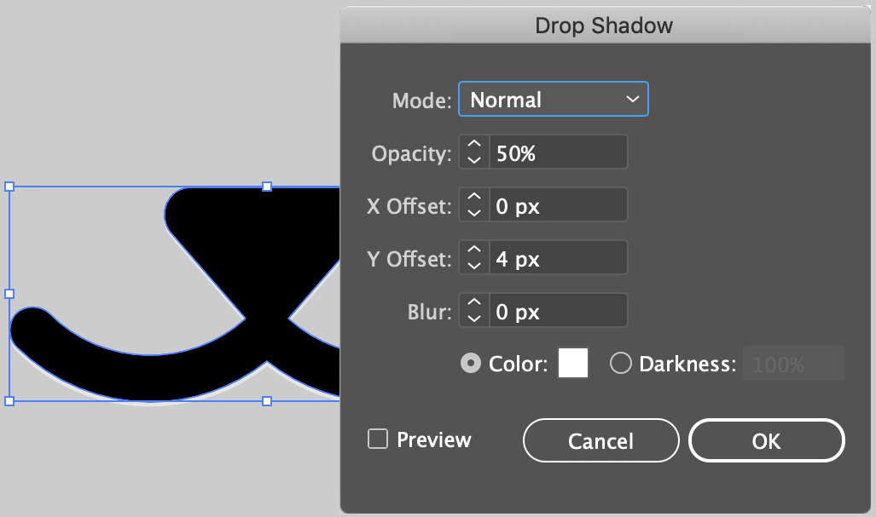Increase Y Offset with the up arrow
This screenshot has width=876, height=517.
(475, 250)
